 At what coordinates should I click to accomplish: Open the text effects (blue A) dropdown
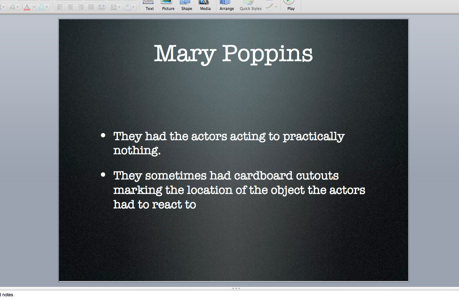(x=43, y=7)
